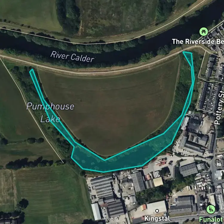Click the Pottery St street label
The height and width of the screenshot is (224, 224).
click(219, 107)
